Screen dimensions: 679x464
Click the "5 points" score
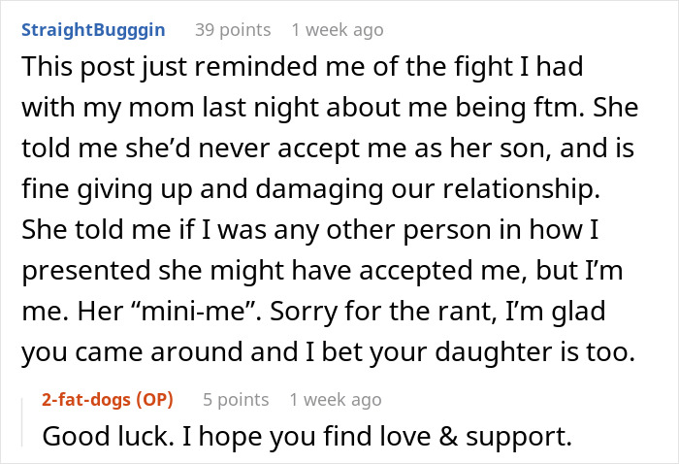pyautogui.click(x=236, y=399)
